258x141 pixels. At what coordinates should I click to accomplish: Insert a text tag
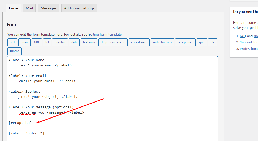[12, 42]
